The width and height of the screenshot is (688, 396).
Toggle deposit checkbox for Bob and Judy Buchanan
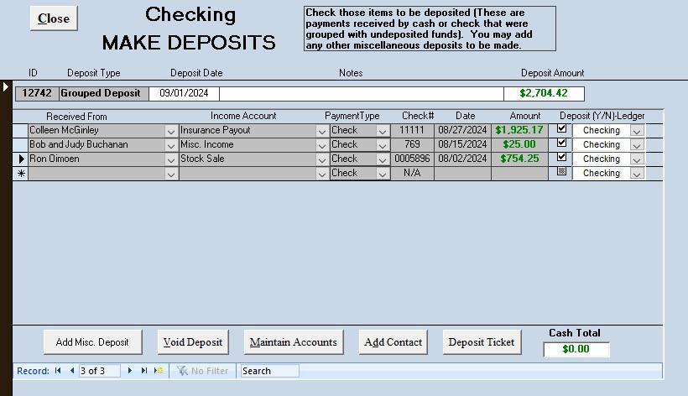click(x=562, y=143)
